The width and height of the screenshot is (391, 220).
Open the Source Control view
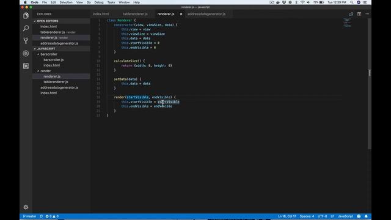pyautogui.click(x=26, y=41)
